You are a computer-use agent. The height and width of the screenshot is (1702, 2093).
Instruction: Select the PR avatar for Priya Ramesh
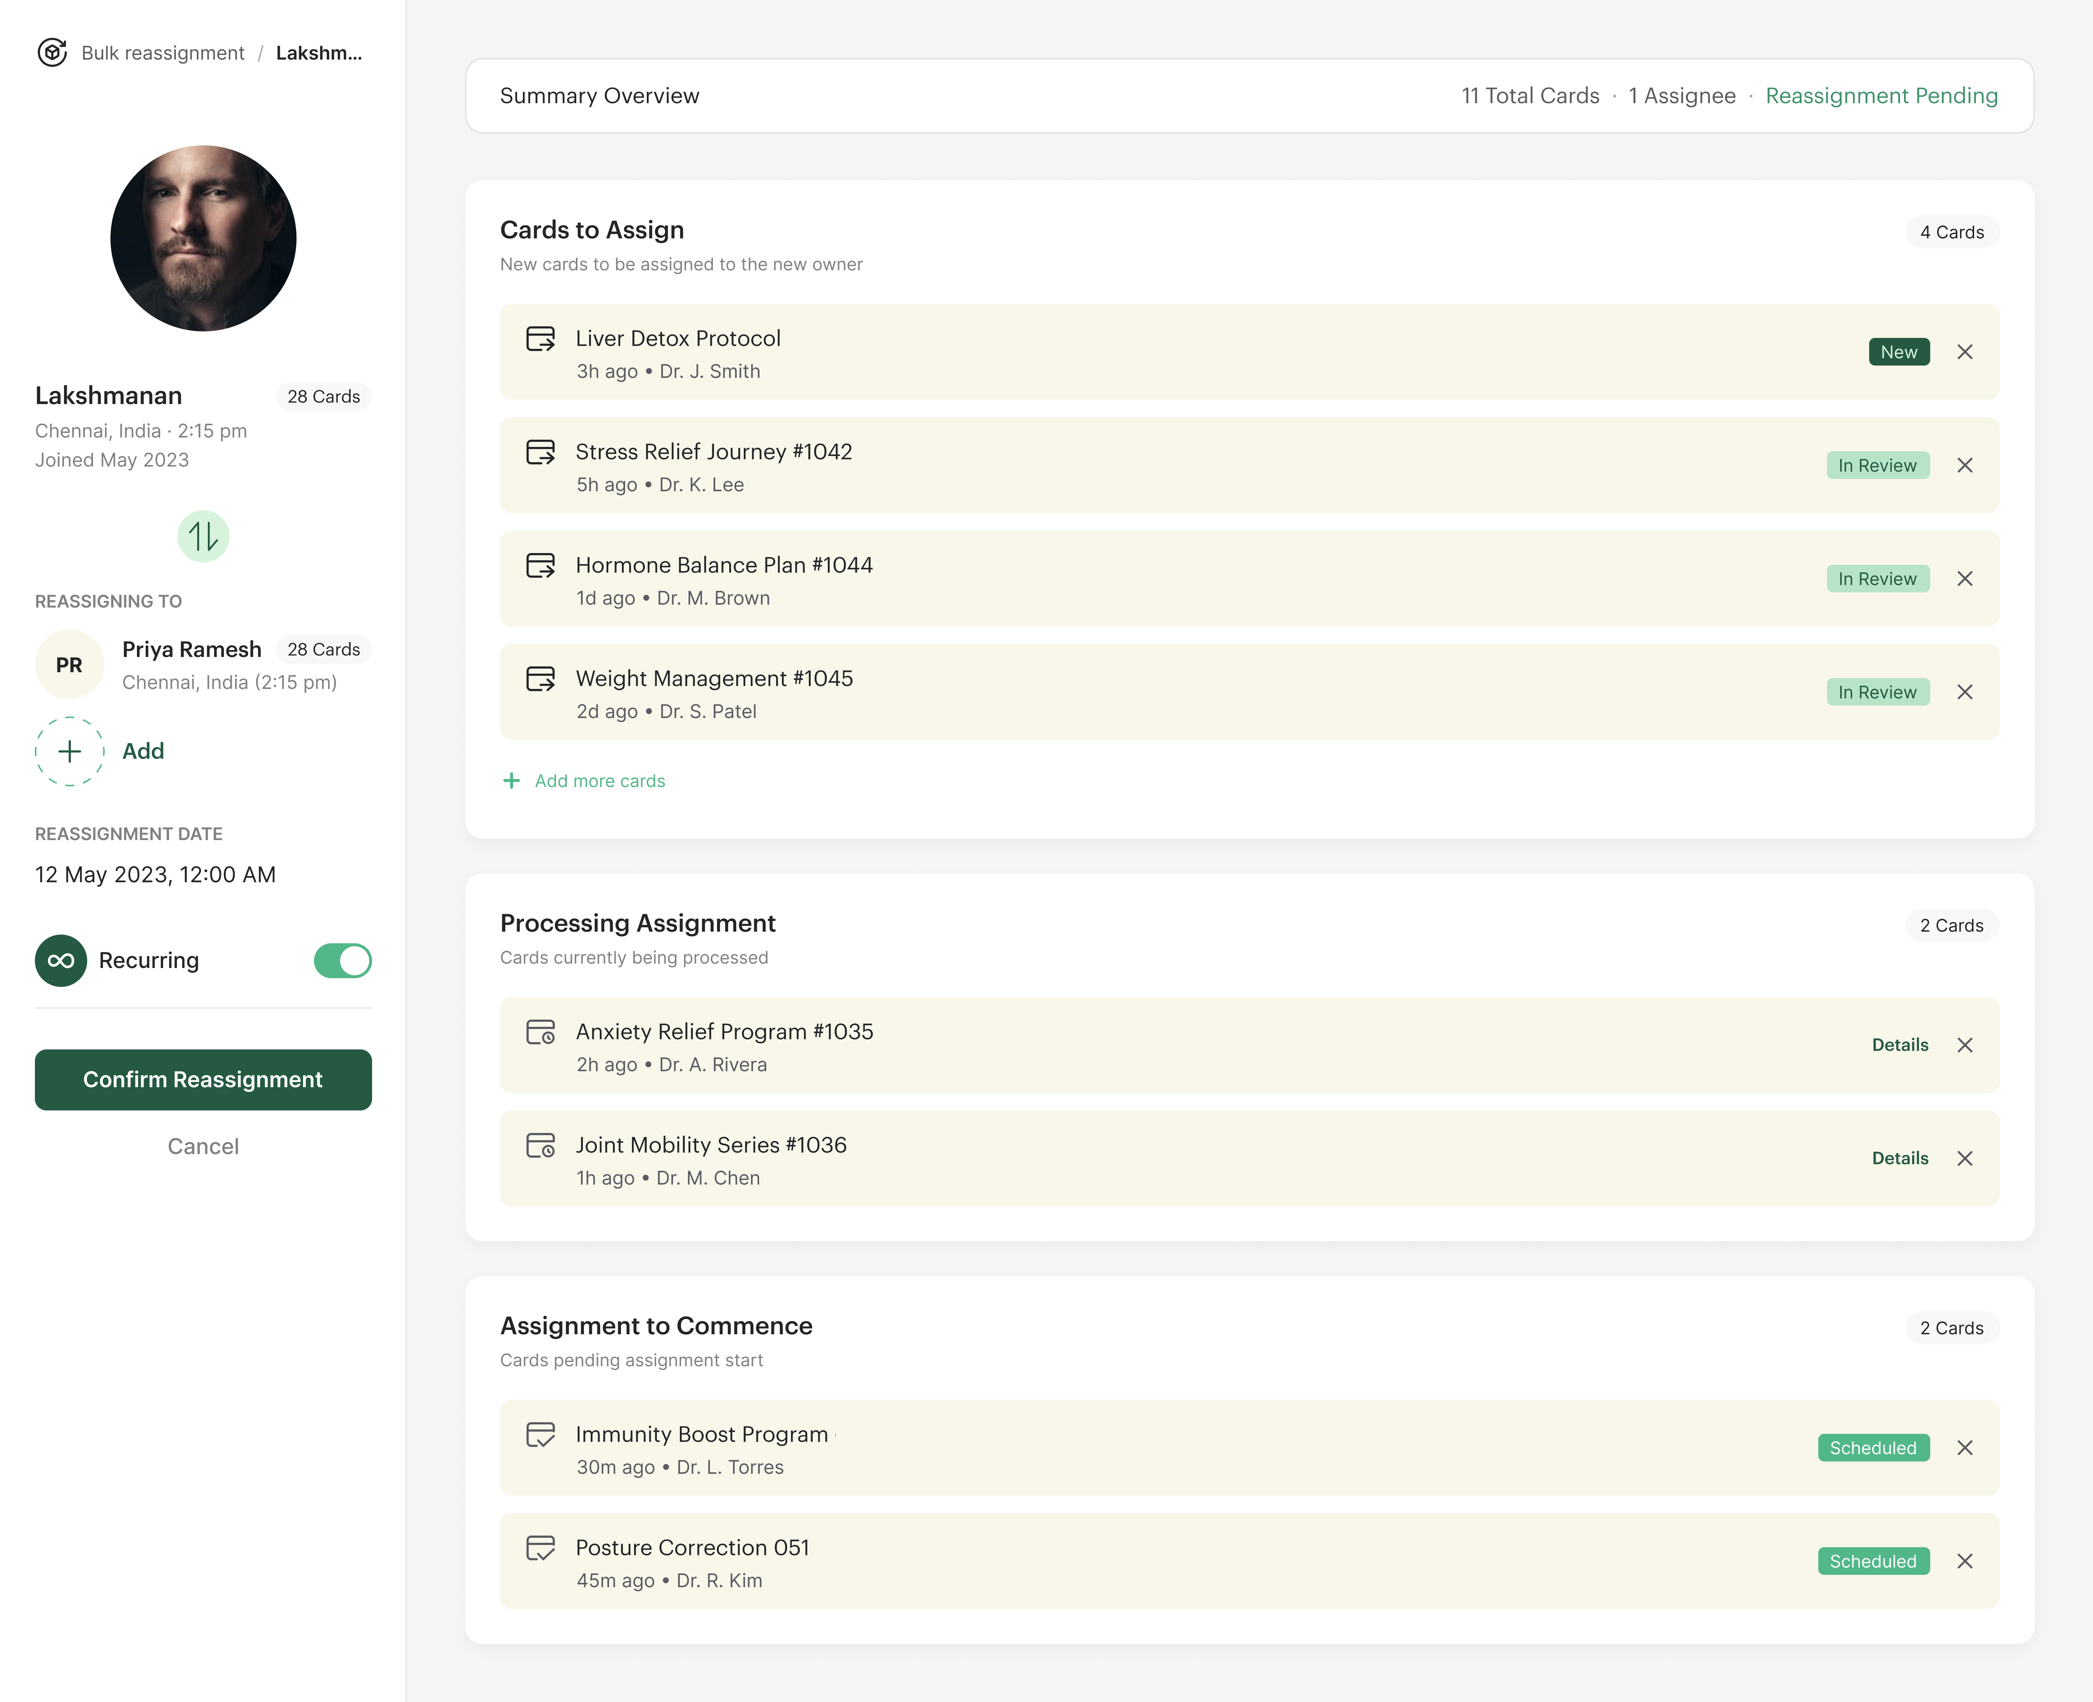pyautogui.click(x=70, y=665)
